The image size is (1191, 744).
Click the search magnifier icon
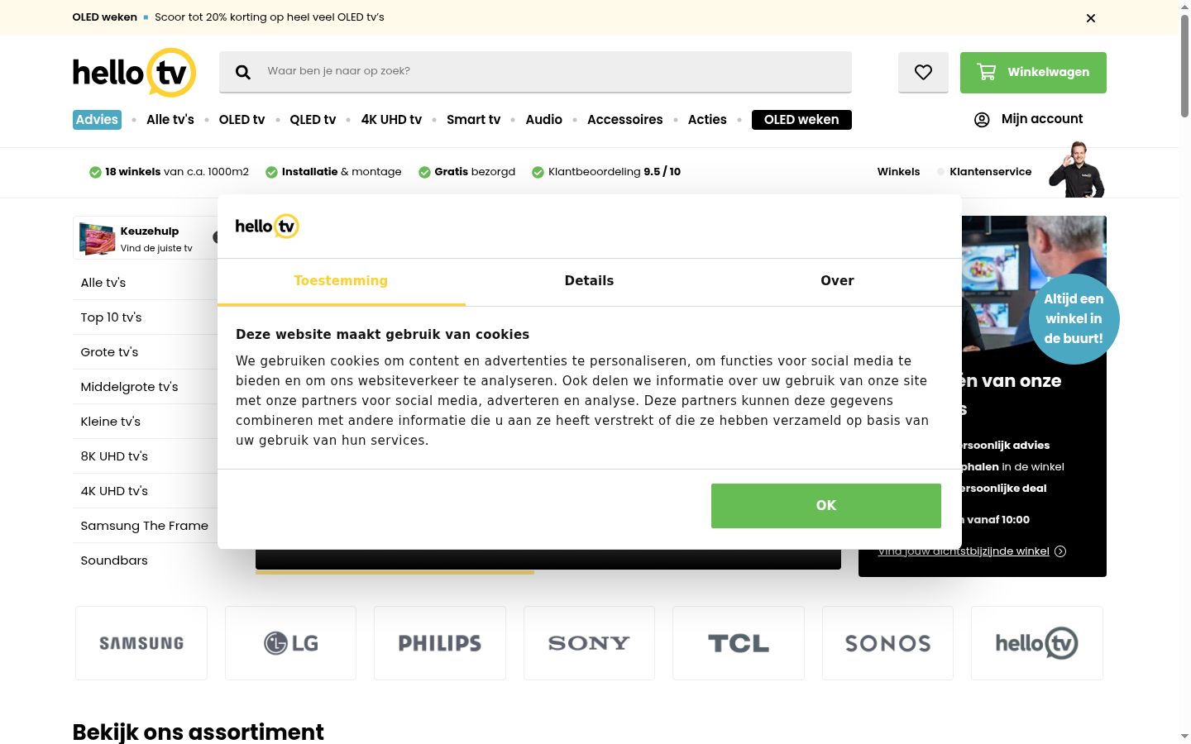tap(243, 72)
